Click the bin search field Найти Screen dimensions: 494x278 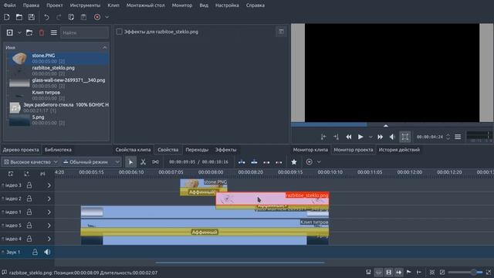pyautogui.click(x=84, y=32)
